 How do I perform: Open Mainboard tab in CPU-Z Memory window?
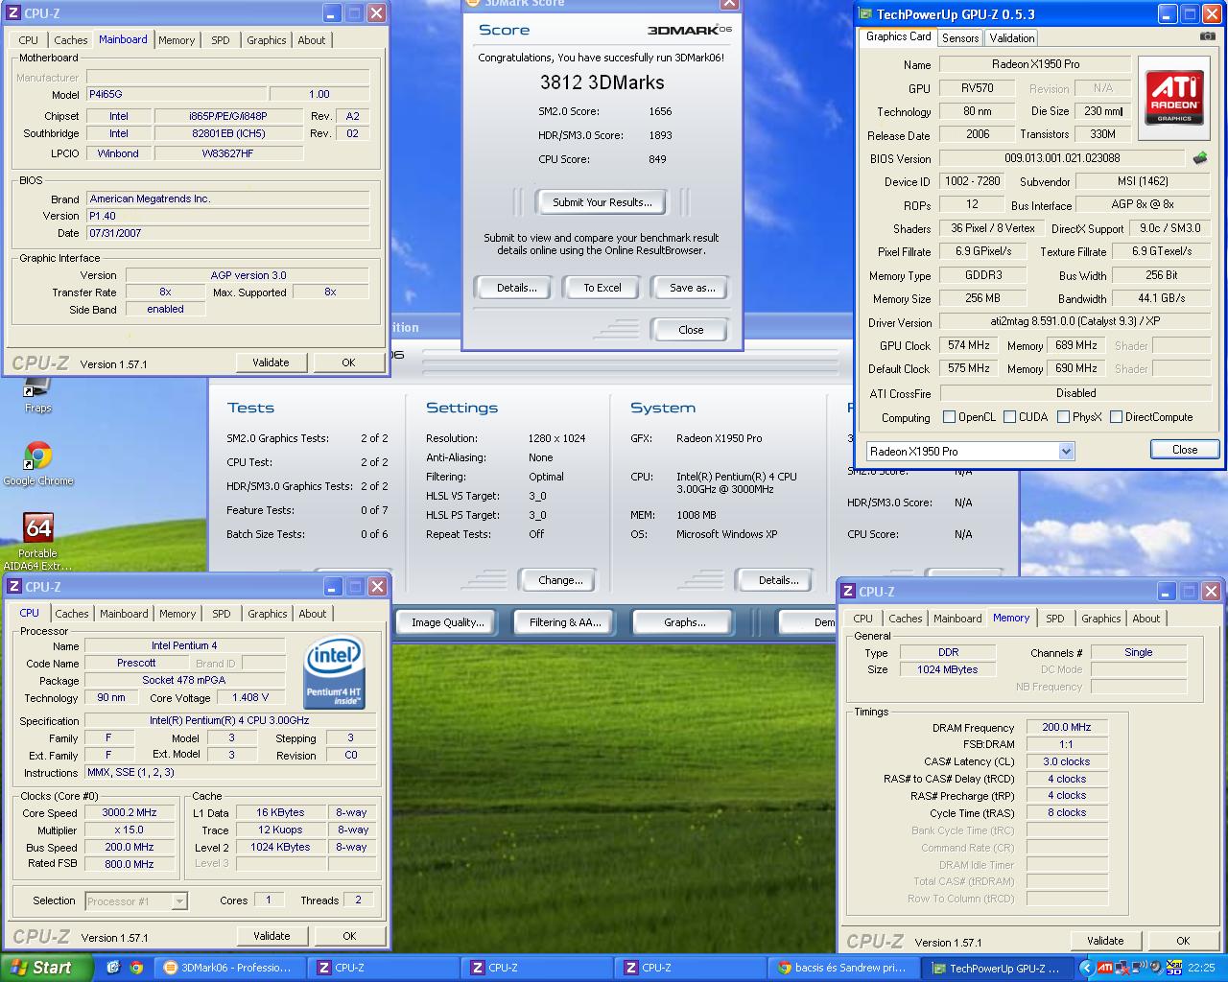(957, 619)
